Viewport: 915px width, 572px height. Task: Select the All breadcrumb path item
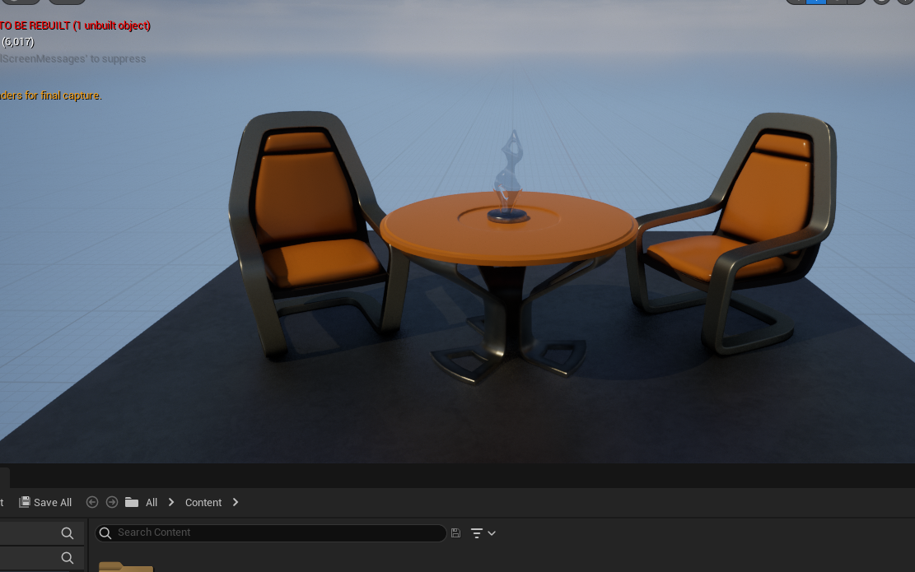pyautogui.click(x=152, y=502)
